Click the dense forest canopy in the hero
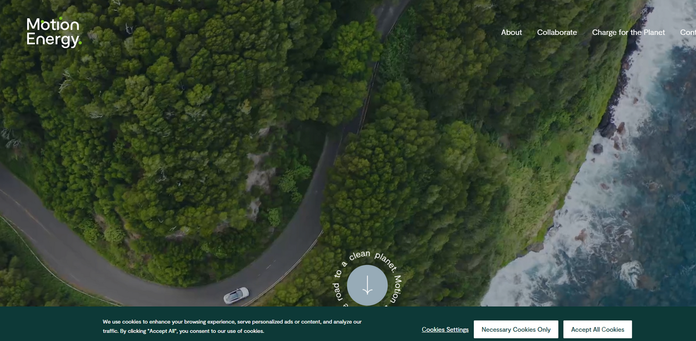Image resolution: width=696 pixels, height=341 pixels. point(174,116)
